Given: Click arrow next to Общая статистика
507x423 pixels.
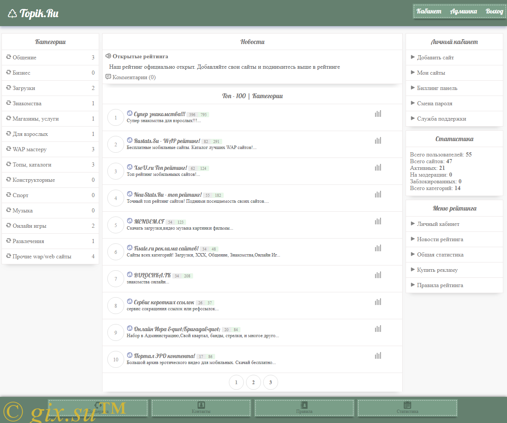Looking at the screenshot, I should 413,254.
